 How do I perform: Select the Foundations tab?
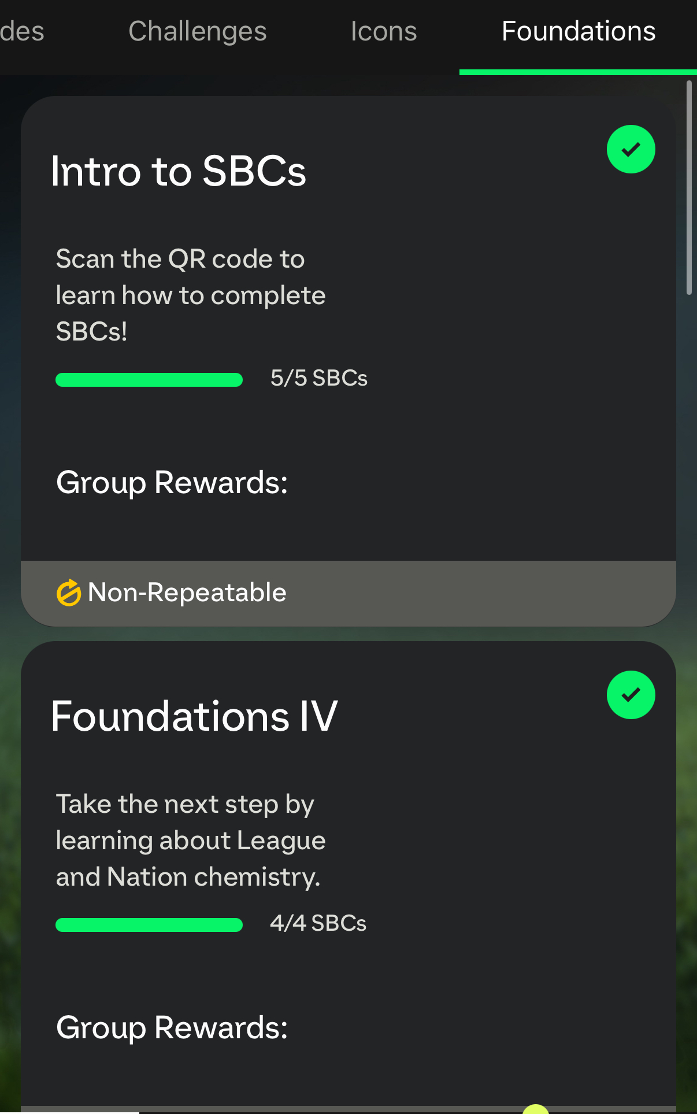coord(579,31)
